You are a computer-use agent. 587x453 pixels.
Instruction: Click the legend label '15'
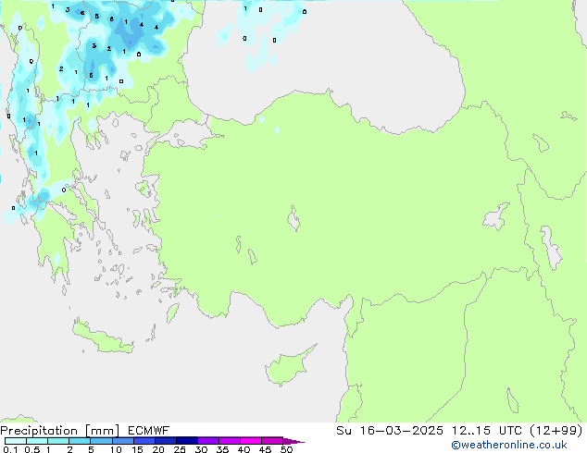[x=137, y=449]
